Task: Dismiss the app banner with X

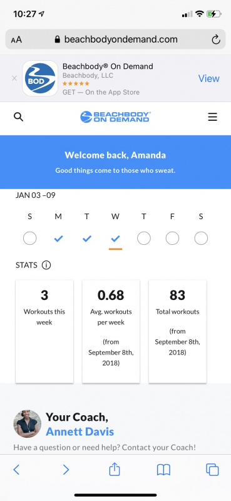Action: coord(14,78)
